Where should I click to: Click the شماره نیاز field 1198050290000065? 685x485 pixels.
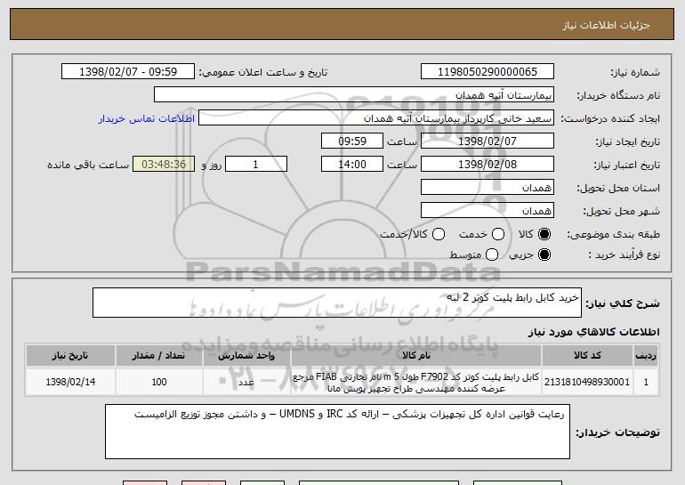click(x=488, y=72)
